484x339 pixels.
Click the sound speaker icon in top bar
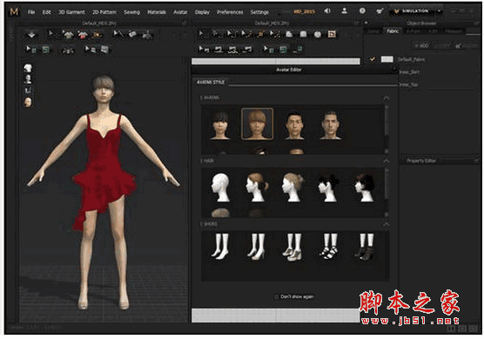327,11
